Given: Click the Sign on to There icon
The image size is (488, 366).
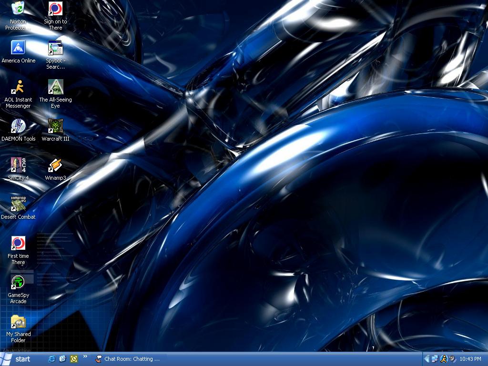Looking at the screenshot, I should pos(55,9).
